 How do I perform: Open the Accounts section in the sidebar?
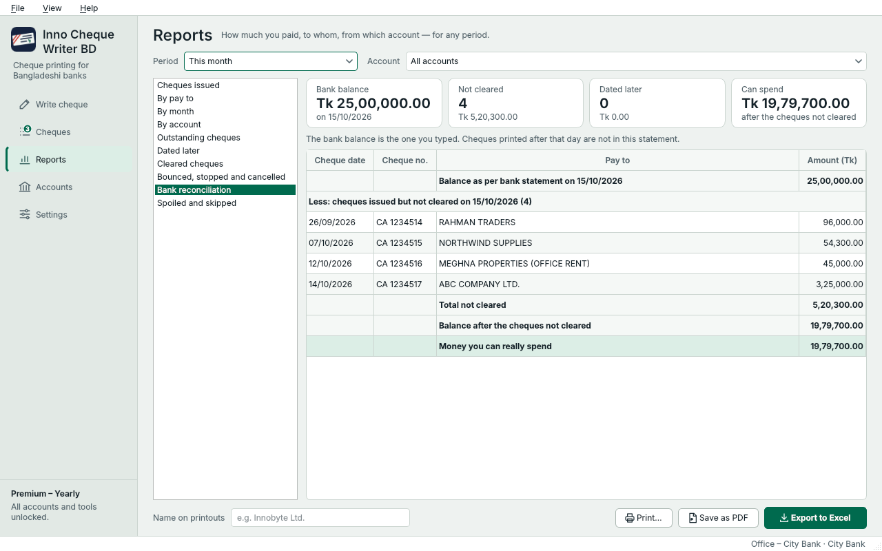69,187
